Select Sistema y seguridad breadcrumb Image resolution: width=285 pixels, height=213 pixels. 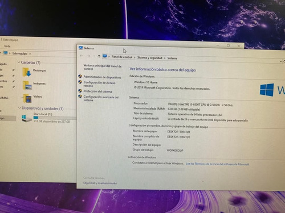pos(150,57)
